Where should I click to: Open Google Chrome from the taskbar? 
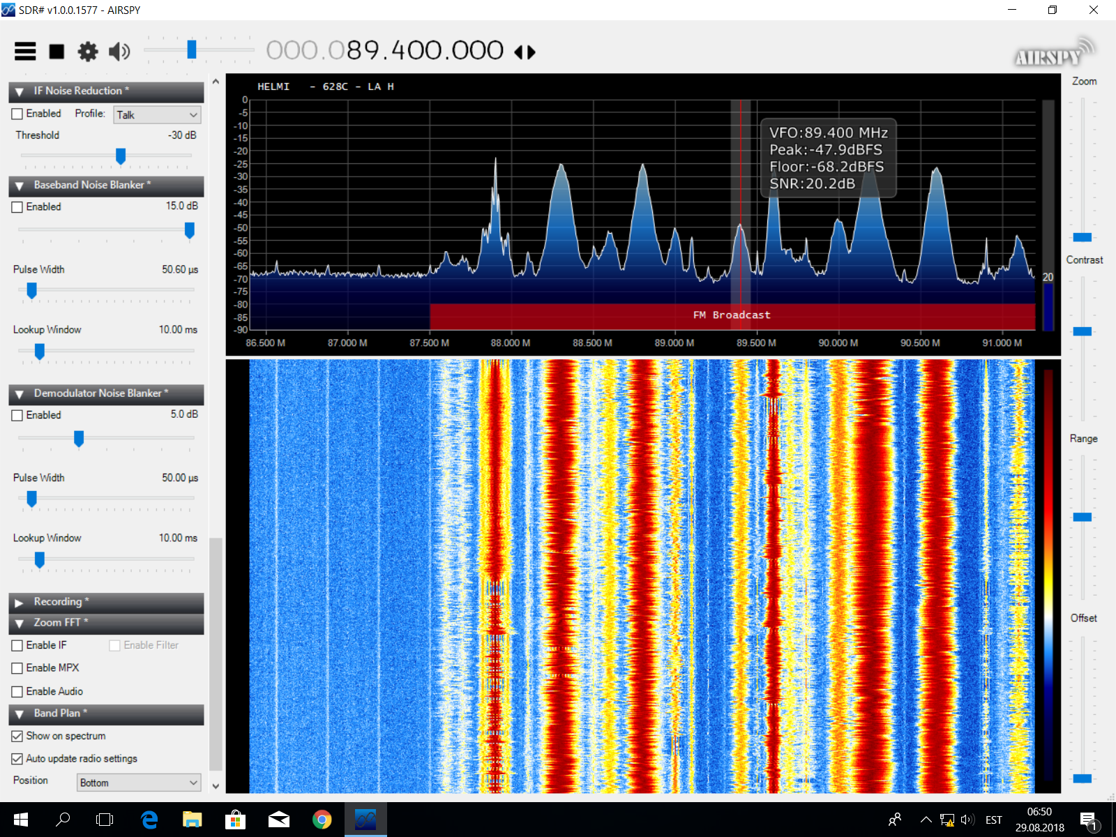(322, 820)
